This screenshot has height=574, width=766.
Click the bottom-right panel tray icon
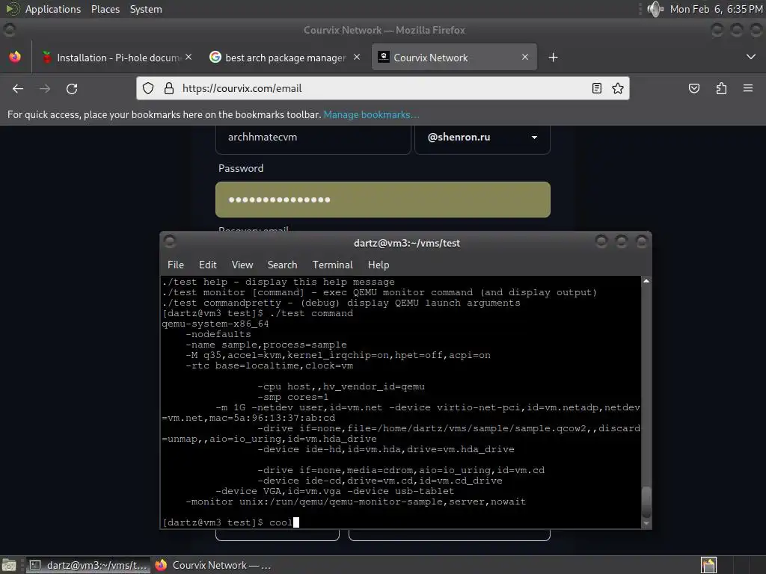coord(708,565)
